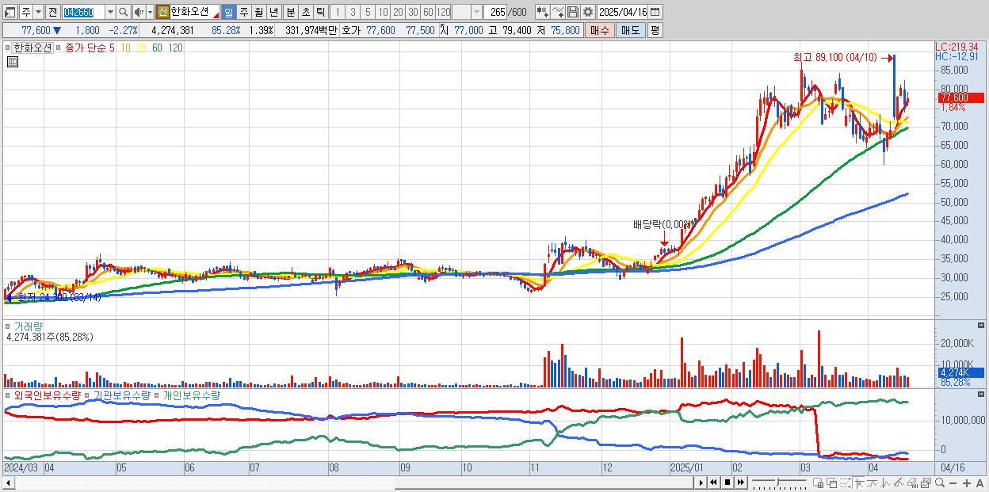This screenshot has height=492, width=989.
Task: Edit the bar count field showing 265
Action: [496, 12]
